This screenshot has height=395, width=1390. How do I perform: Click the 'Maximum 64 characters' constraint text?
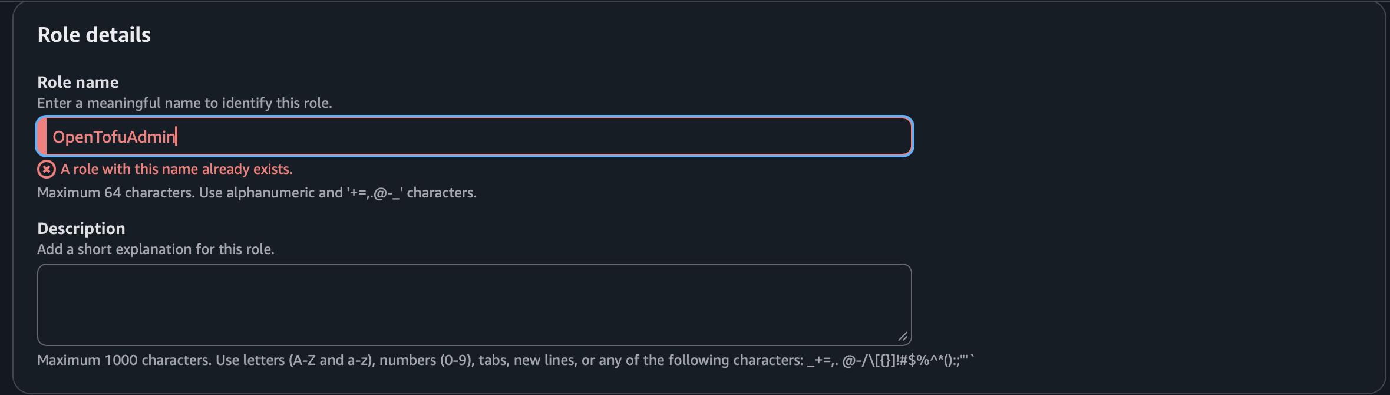pos(257,193)
